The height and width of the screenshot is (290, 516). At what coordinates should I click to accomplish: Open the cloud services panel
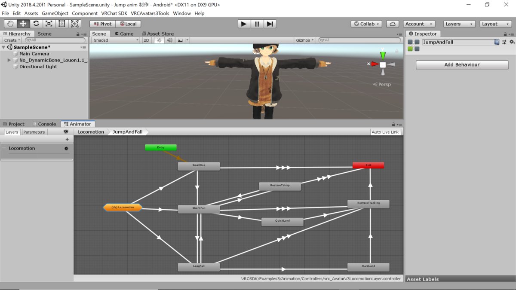(x=393, y=24)
